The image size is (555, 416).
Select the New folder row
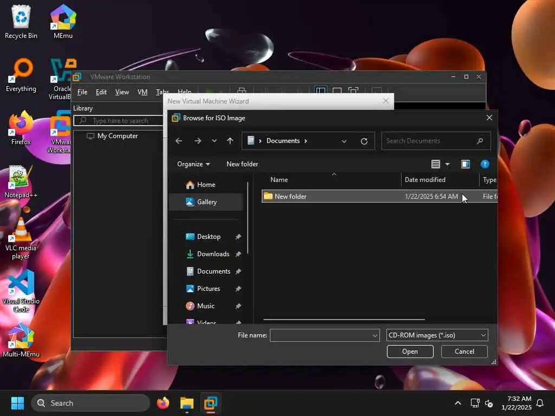(379, 196)
